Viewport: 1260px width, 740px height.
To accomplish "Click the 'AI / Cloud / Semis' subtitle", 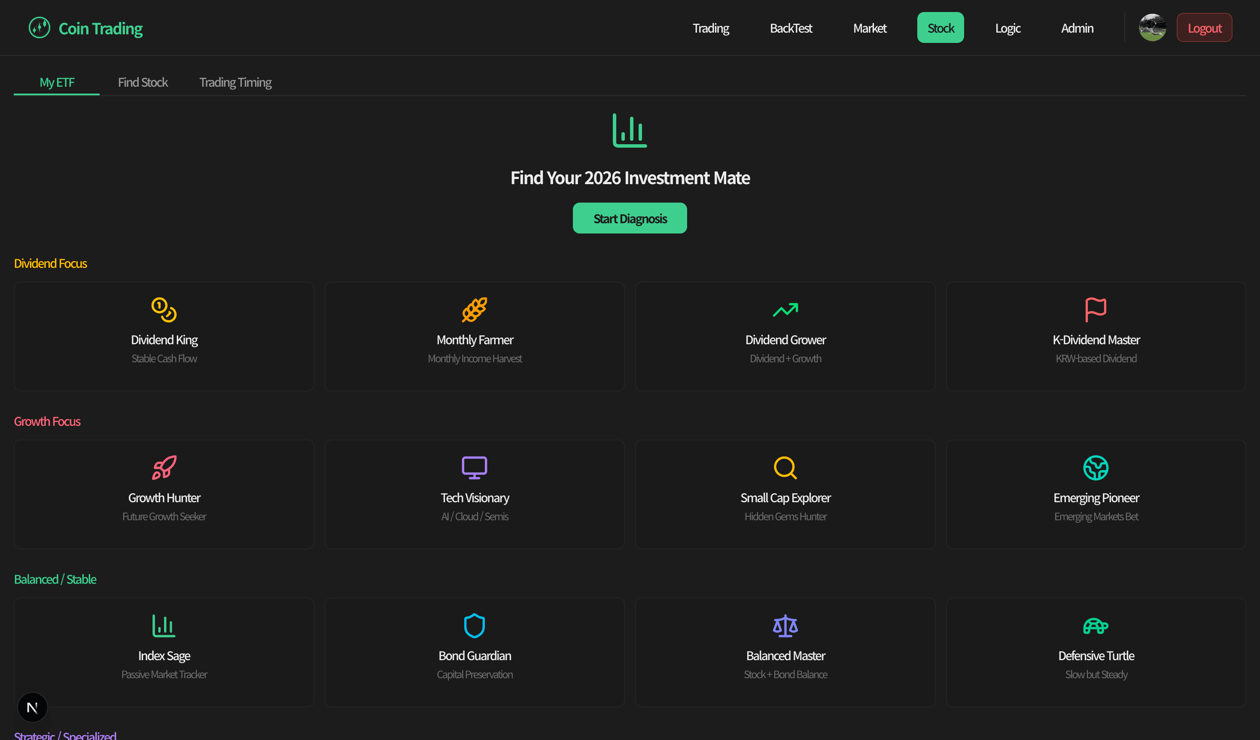I will coord(475,516).
